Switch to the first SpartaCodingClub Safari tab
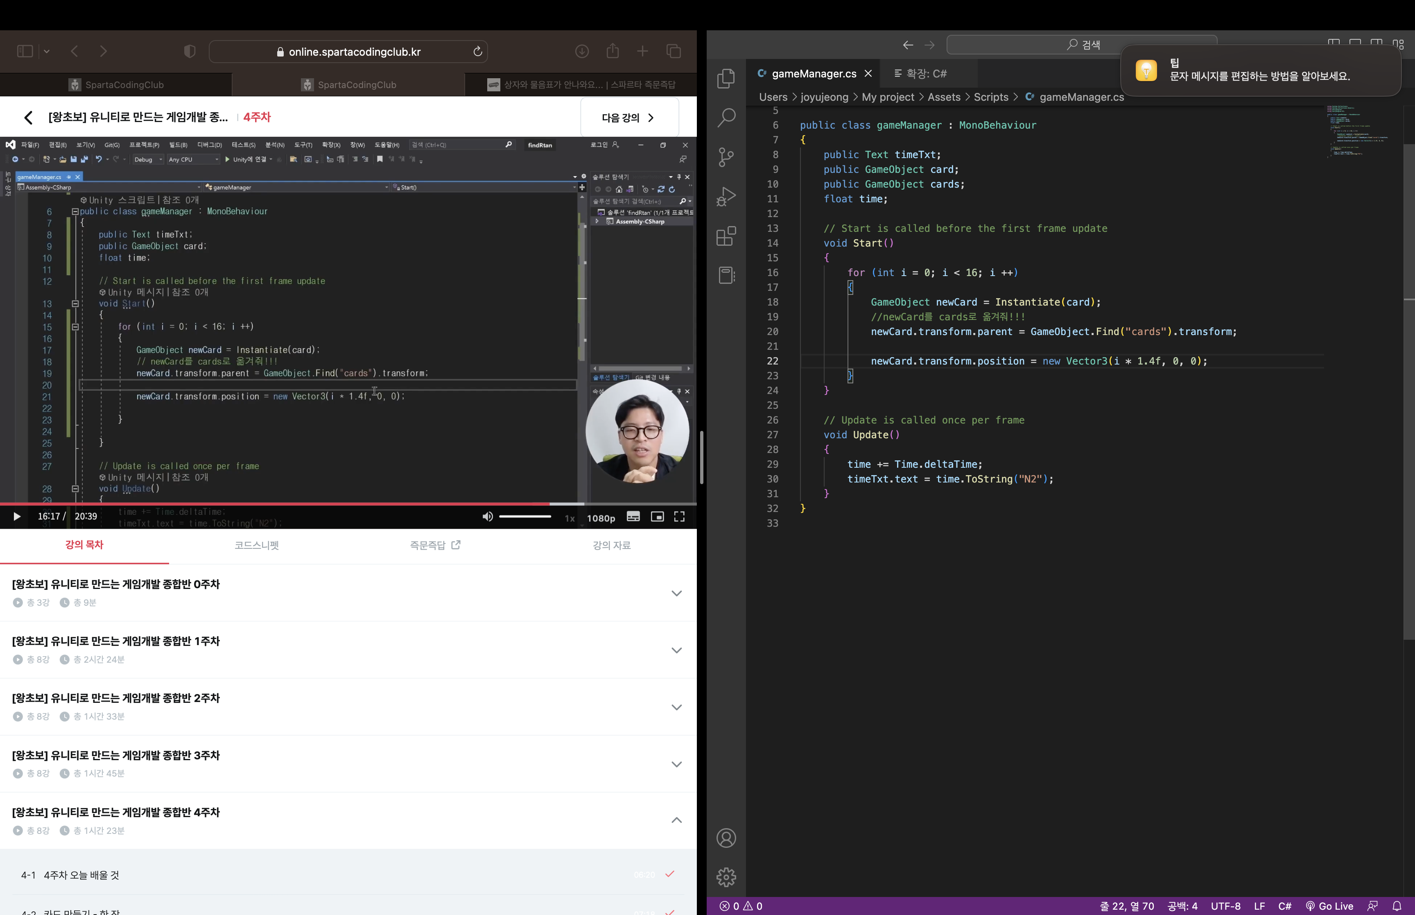 click(116, 84)
